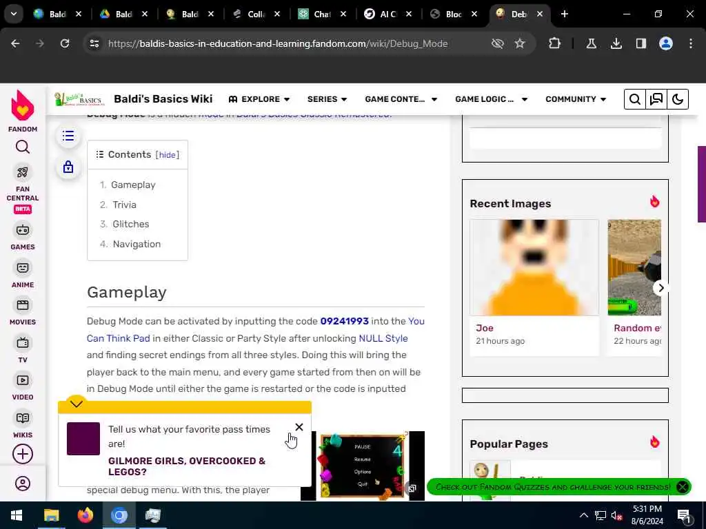
Task: Open wiki search magnifier in header
Action: [x=635, y=99]
